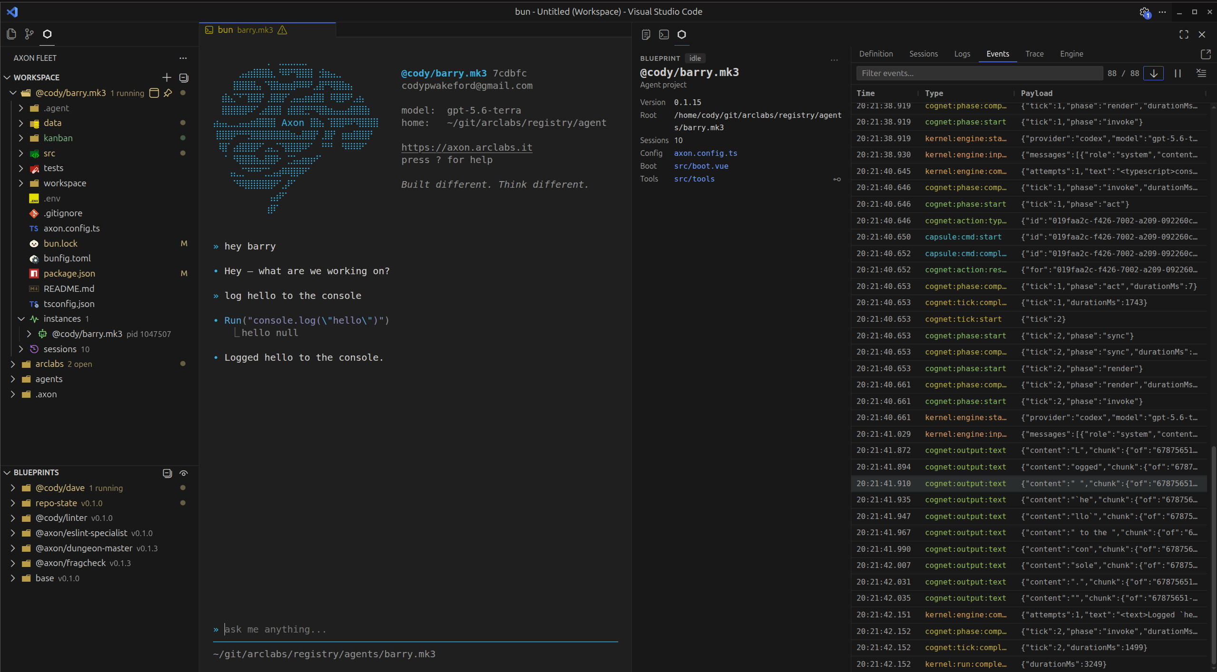The image size is (1217, 672).
Task: Switch to the Trace tab
Action: (1034, 54)
